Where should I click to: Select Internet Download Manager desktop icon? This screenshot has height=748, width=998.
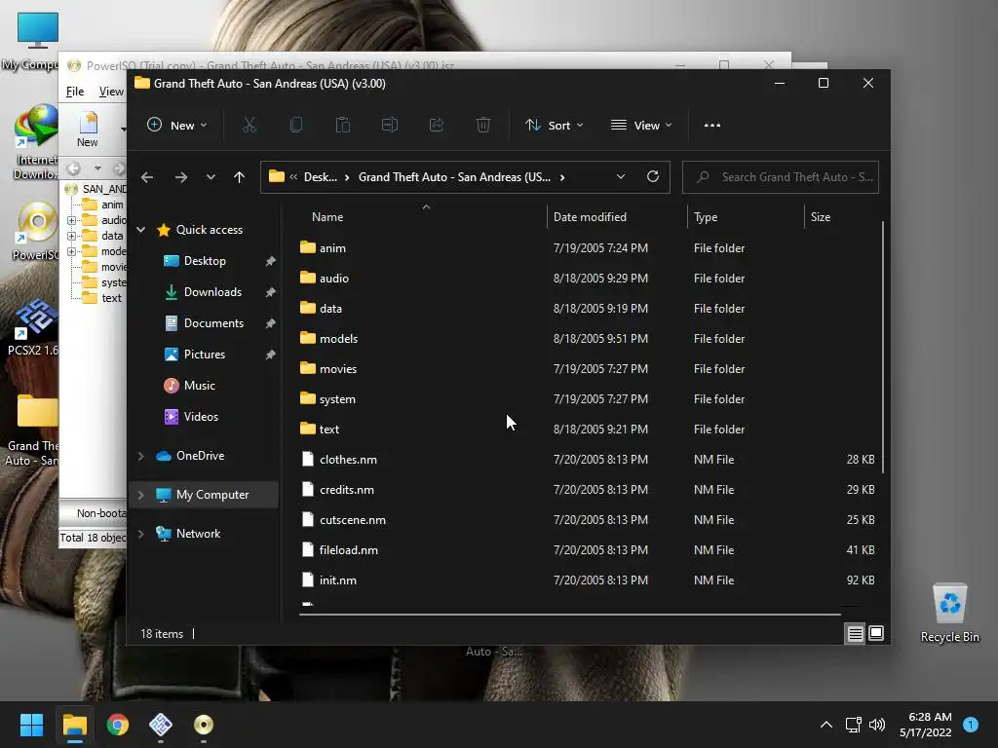[x=36, y=142]
